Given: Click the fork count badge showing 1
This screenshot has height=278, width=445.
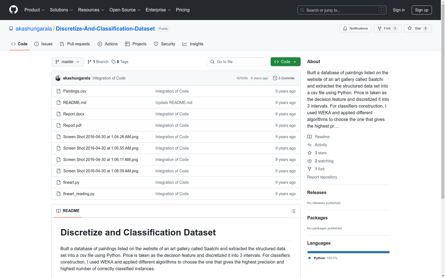Looking at the screenshot, I should (395, 28).
